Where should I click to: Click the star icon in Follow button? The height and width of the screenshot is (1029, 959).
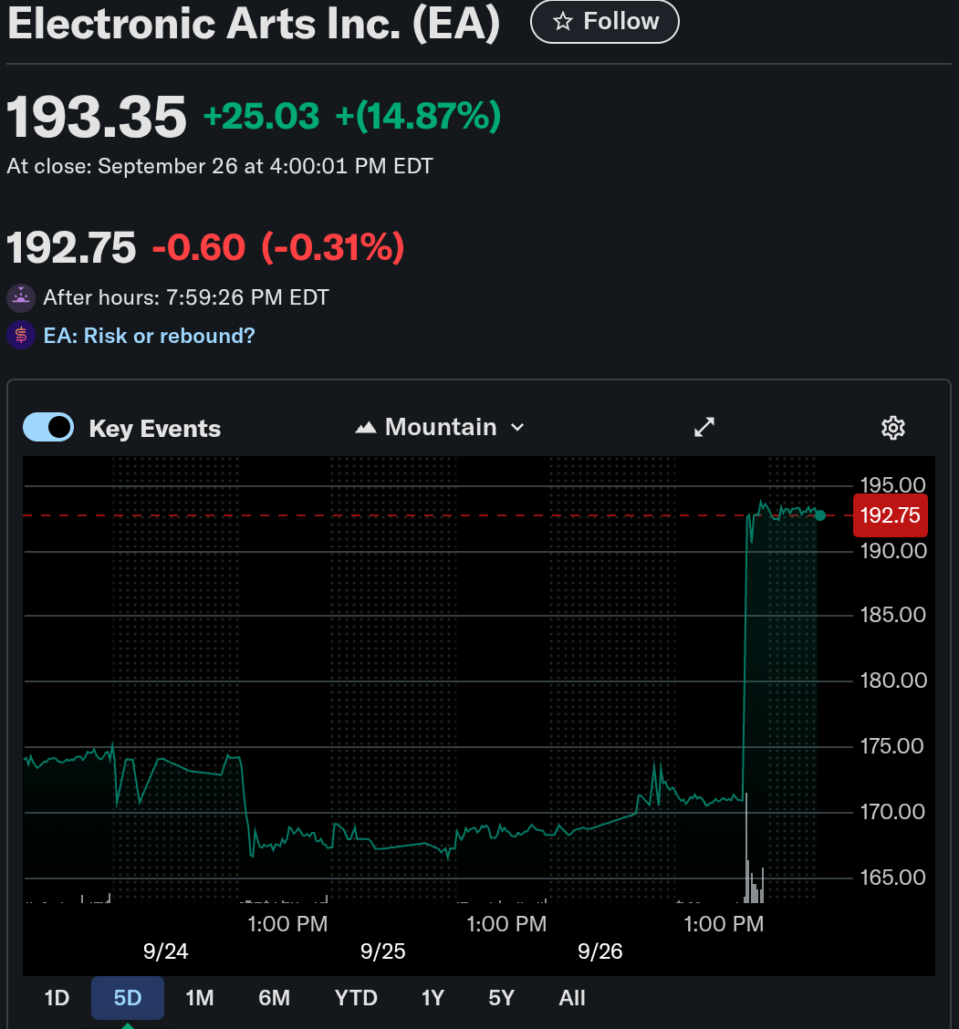click(x=563, y=22)
